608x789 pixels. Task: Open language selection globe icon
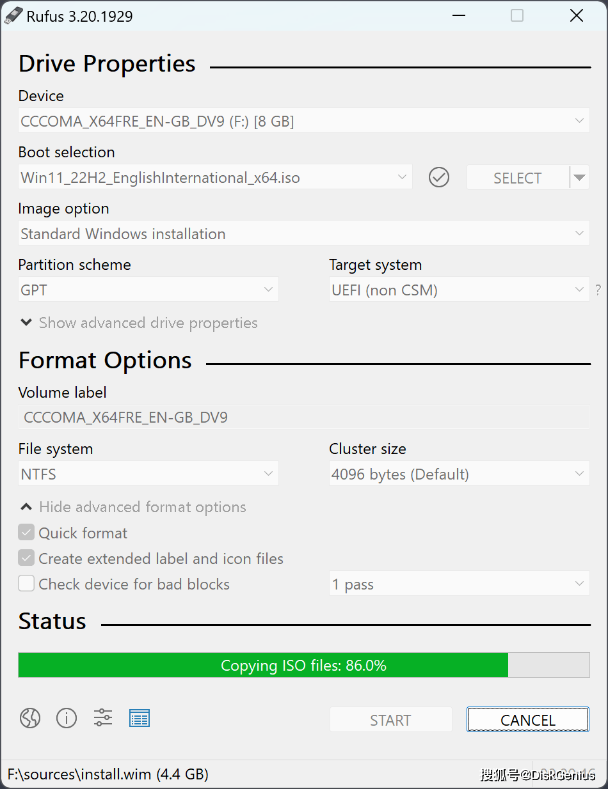30,718
